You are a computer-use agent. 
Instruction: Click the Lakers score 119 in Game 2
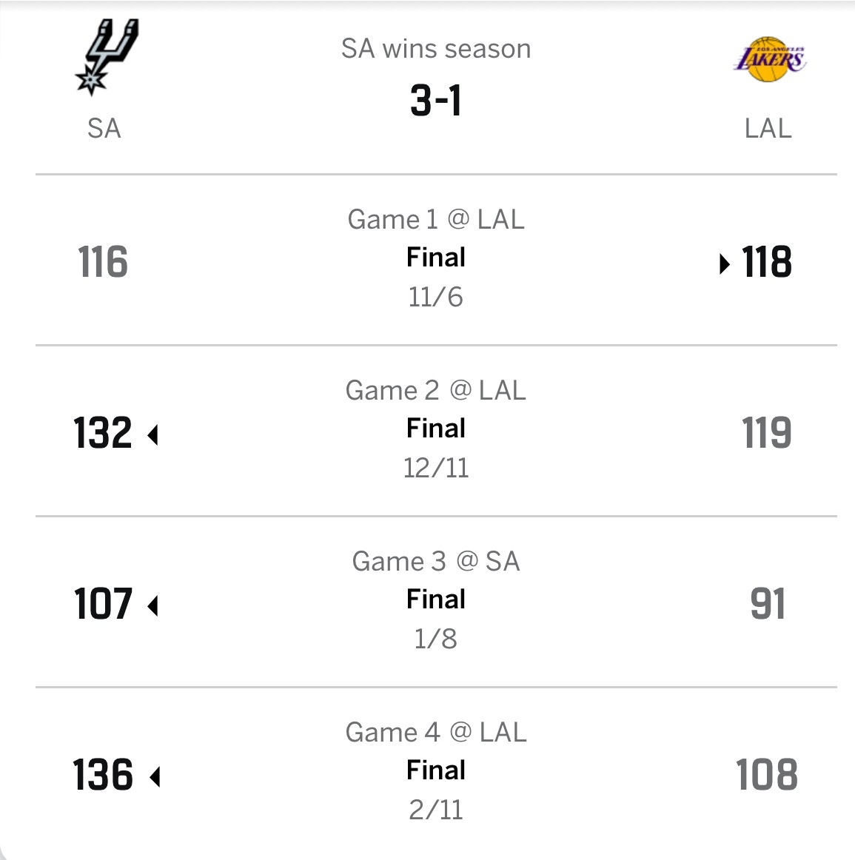(767, 434)
